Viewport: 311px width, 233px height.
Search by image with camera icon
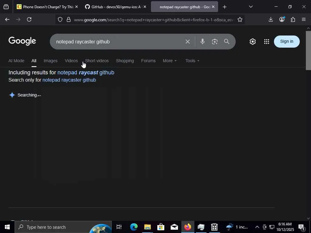coord(215,42)
